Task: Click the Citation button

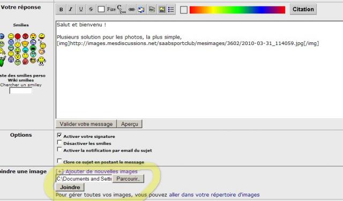Action: point(303,10)
